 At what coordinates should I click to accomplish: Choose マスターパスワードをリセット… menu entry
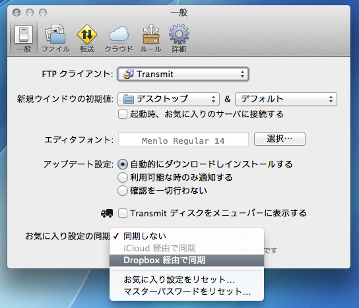(187, 292)
